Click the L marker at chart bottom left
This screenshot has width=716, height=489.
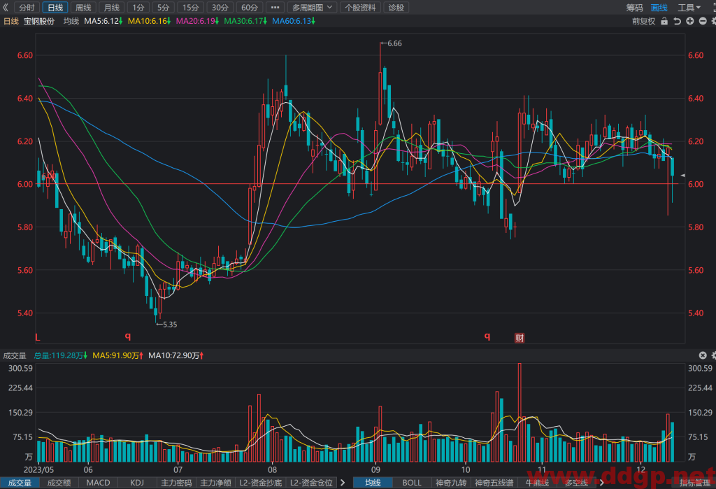click(x=38, y=337)
